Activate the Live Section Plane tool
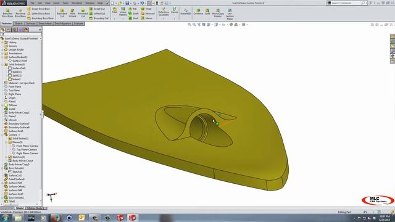Image resolution: width=395 pixels, height=222 pixels. click(230, 14)
